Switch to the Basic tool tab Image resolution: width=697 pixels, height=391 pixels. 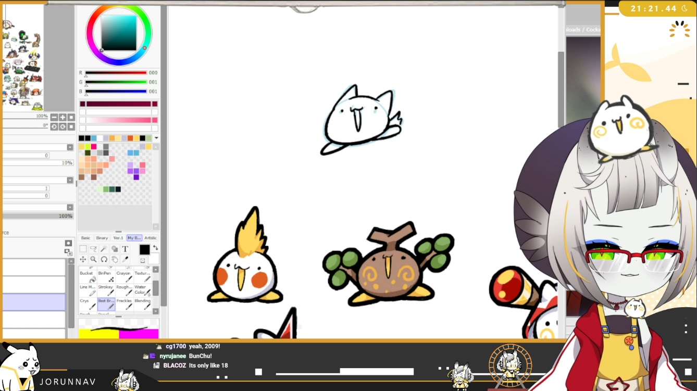(x=85, y=238)
